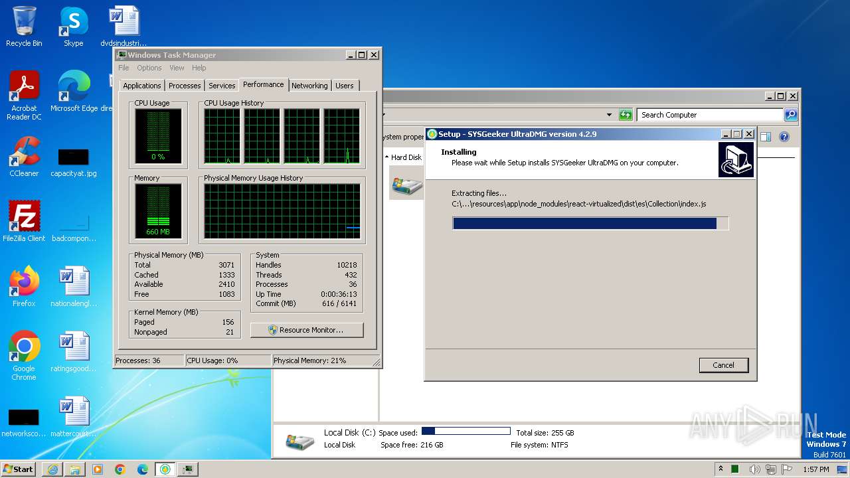Open Windows Explorer taskbar icon
The image size is (850, 478).
coord(75,469)
